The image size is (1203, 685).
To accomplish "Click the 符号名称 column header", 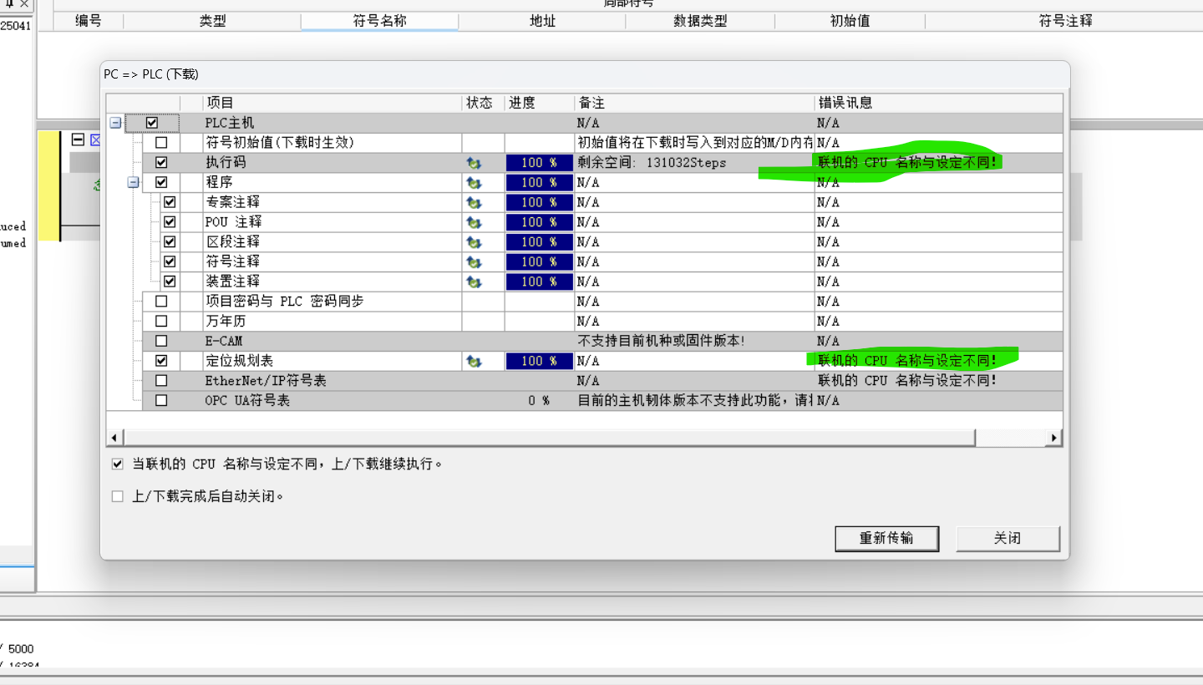I will point(379,21).
